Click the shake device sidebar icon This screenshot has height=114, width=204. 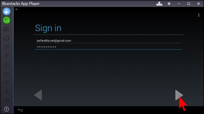(6, 38)
